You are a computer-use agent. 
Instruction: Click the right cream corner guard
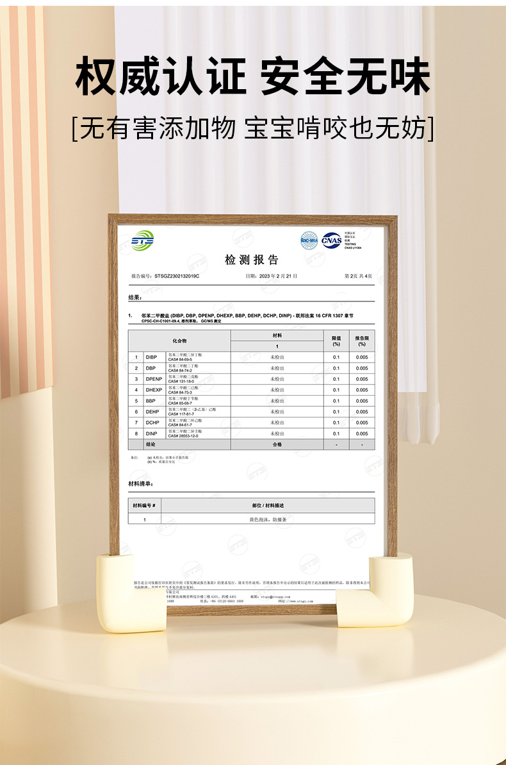(x=375, y=590)
